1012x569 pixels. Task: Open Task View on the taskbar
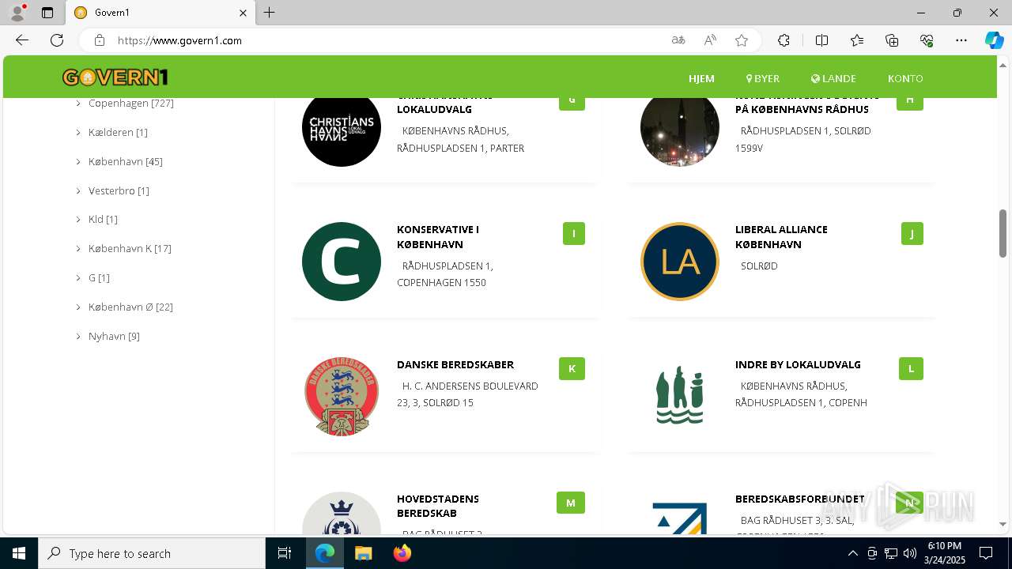click(285, 553)
